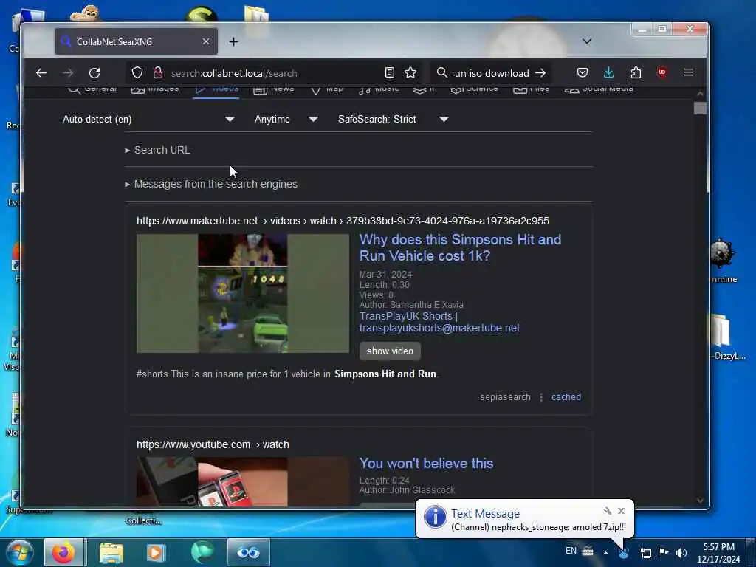Open the list all tabs chevron
This screenshot has width=756, height=567.
[x=586, y=41]
